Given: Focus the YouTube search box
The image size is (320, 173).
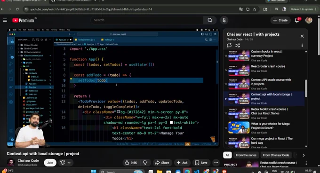Looking at the screenshot, I should pyautogui.click(x=147, y=20).
